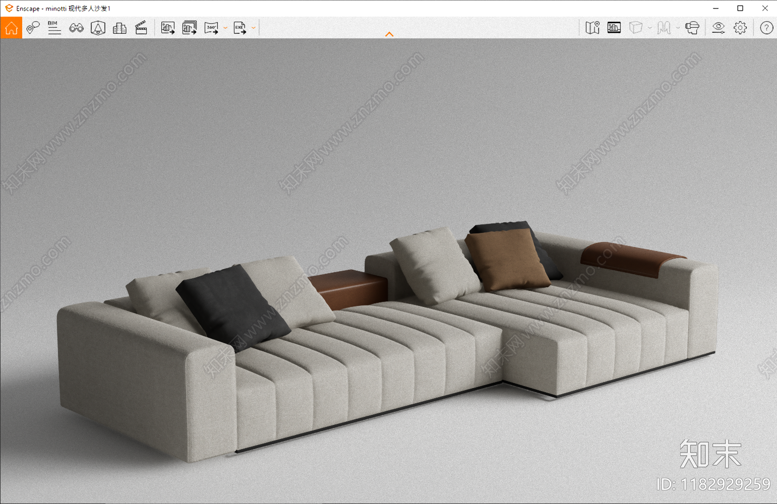This screenshot has width=777, height=504.
Task: Click the grayed-out Fly Mode icon
Action: (664, 28)
